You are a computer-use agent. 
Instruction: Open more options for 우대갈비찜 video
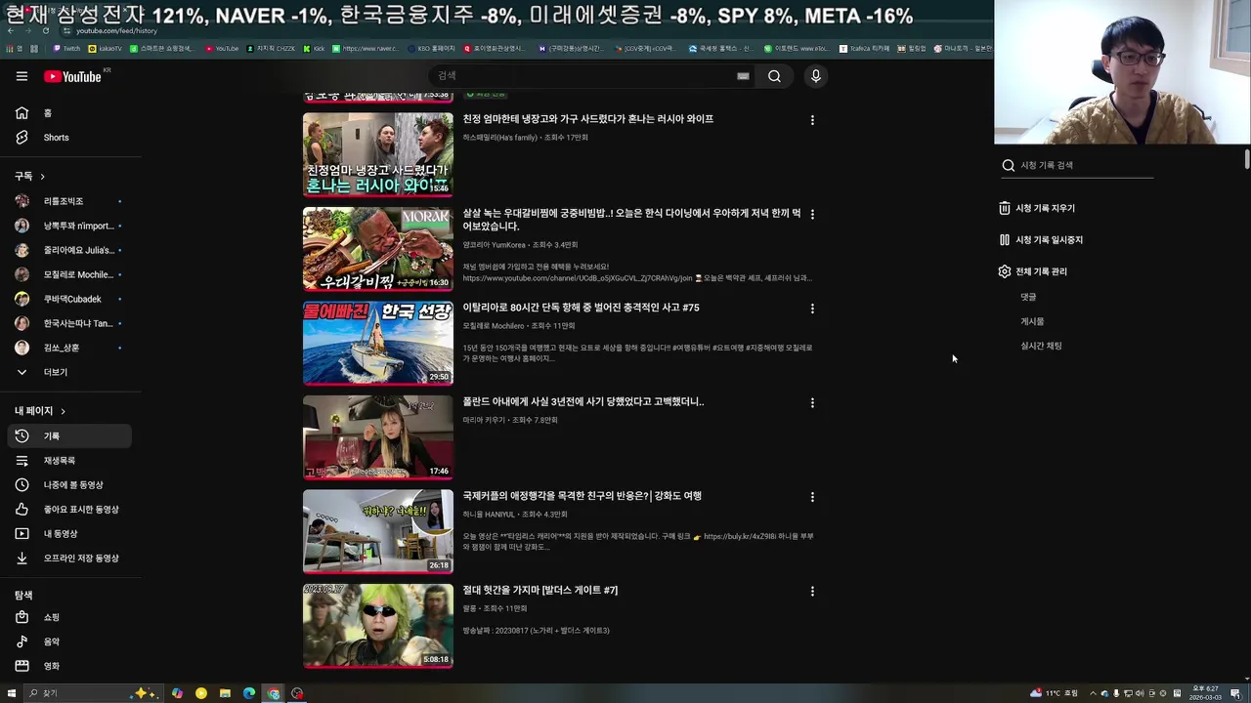pyautogui.click(x=812, y=214)
